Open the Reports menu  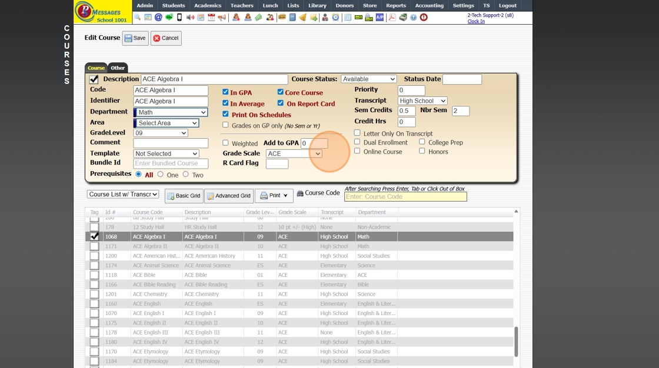(x=396, y=5)
